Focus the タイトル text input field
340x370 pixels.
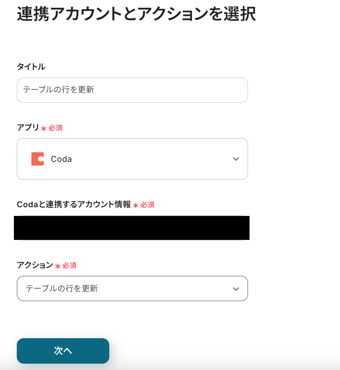(132, 90)
